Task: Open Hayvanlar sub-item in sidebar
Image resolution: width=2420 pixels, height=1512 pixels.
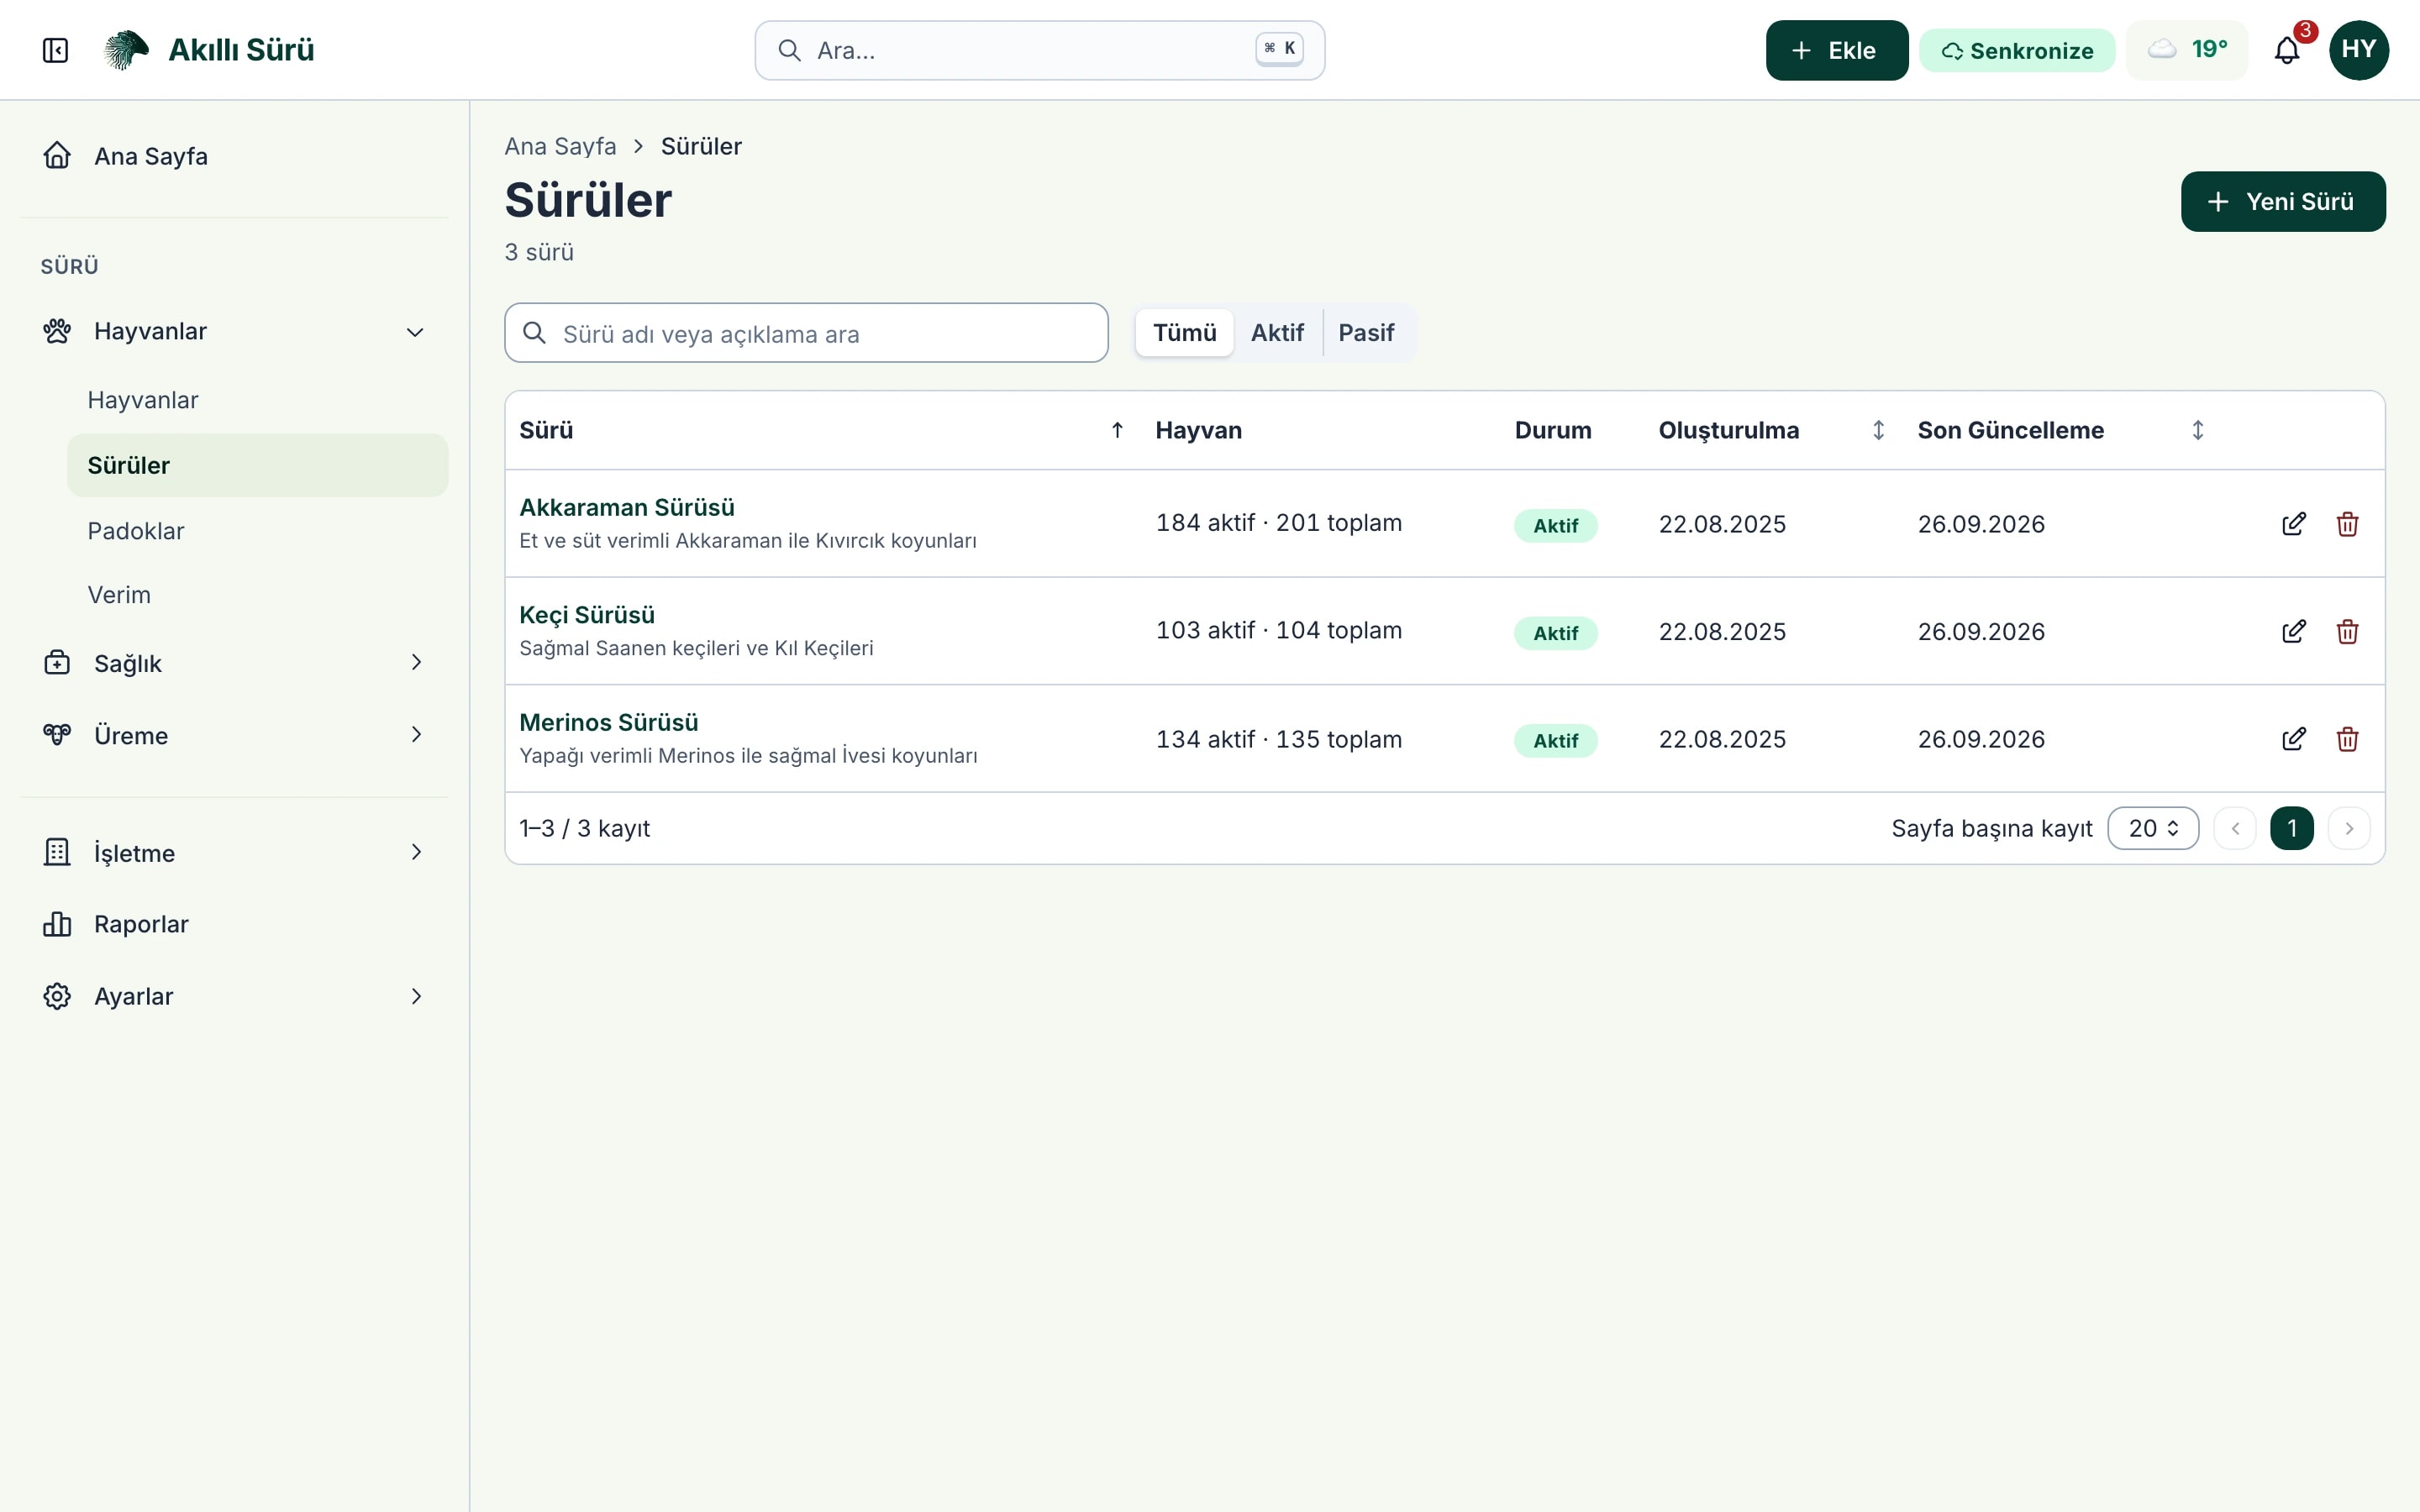Action: pyautogui.click(x=257, y=400)
